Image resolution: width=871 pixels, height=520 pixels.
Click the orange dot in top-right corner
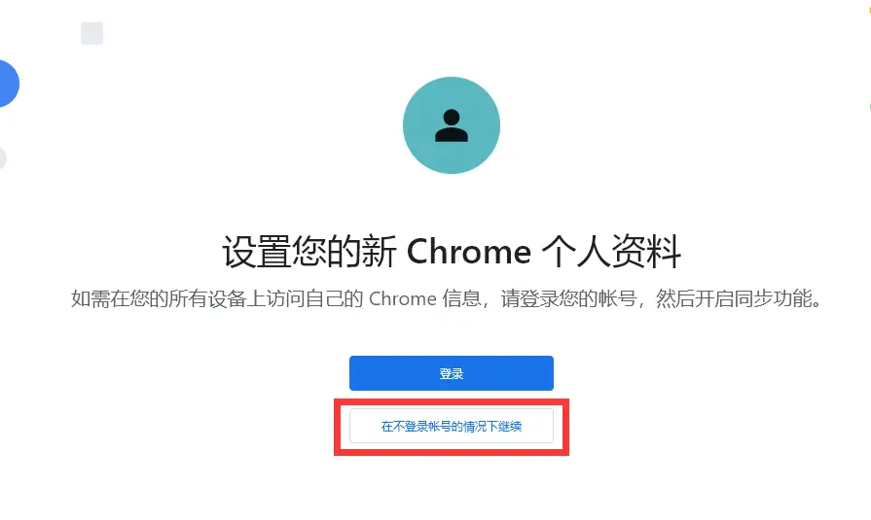tap(869, 11)
